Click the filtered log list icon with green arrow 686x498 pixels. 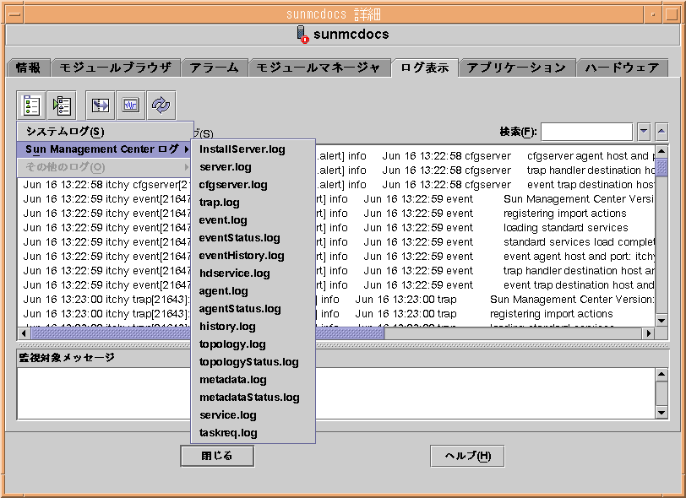click(62, 106)
